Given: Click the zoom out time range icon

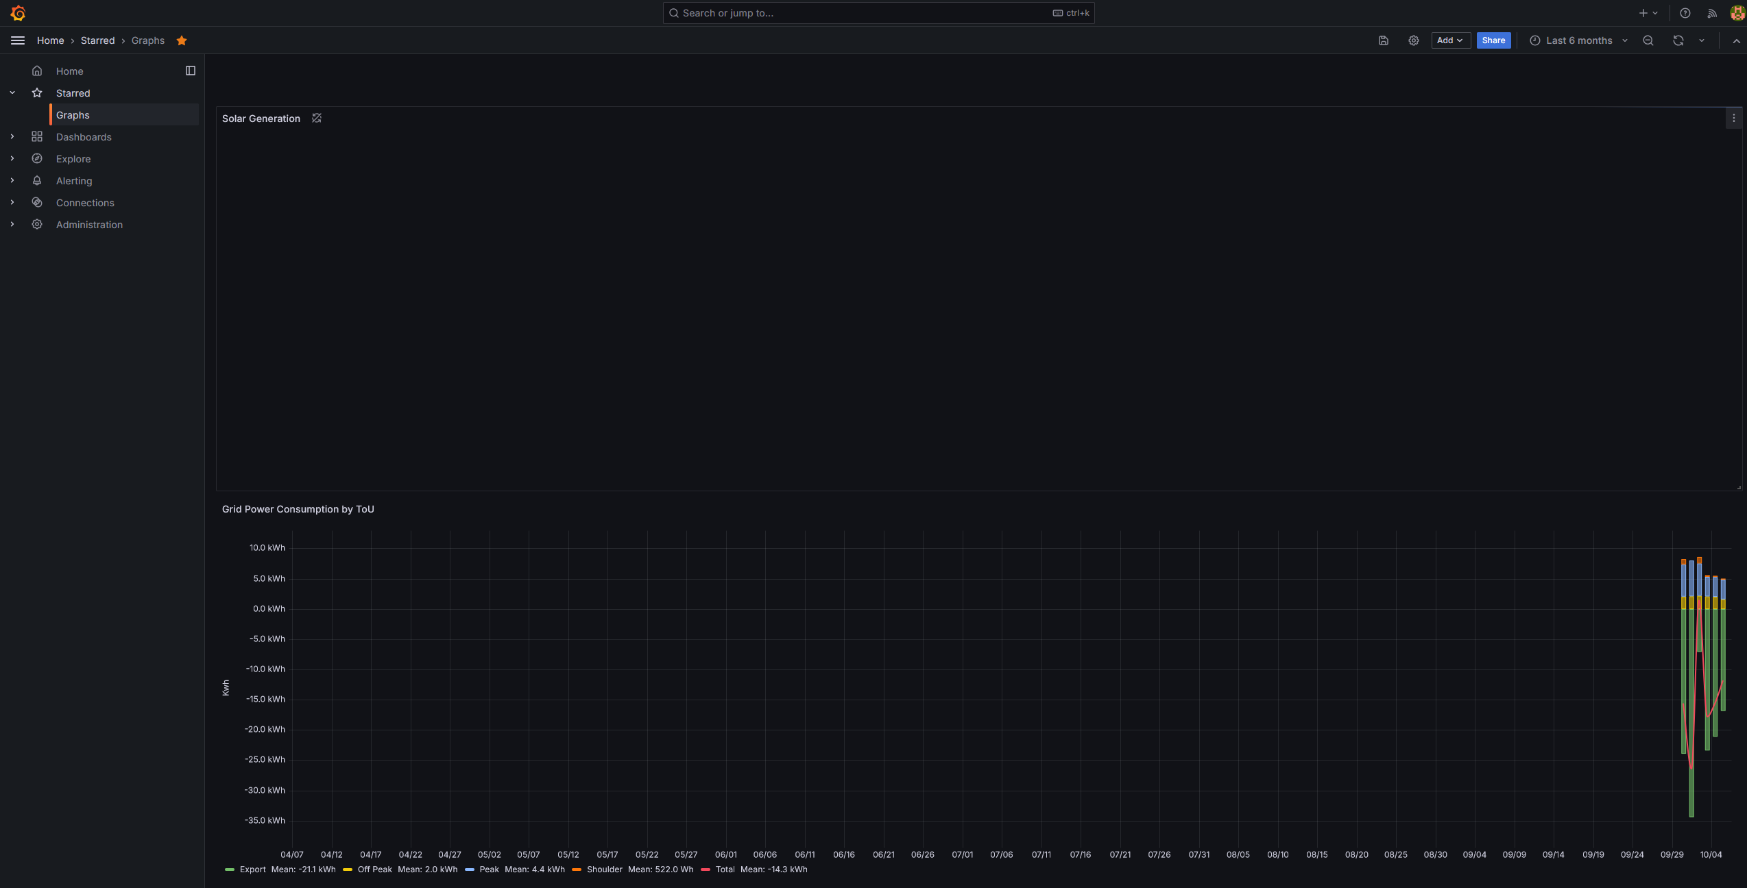Looking at the screenshot, I should pos(1648,40).
